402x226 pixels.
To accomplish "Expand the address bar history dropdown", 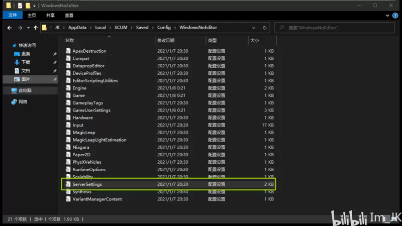I will tap(254, 28).
